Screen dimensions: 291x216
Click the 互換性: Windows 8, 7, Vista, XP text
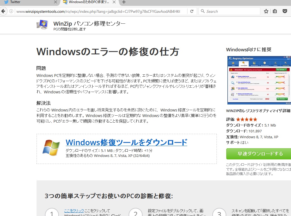[x=252, y=137]
